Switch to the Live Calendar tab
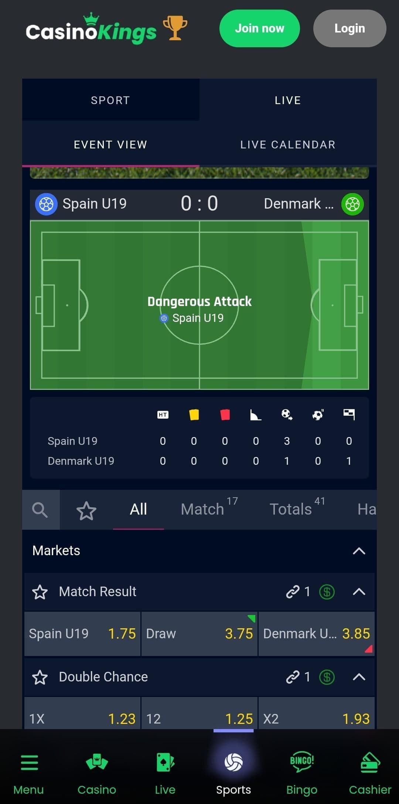The height and width of the screenshot is (804, 399). point(288,145)
